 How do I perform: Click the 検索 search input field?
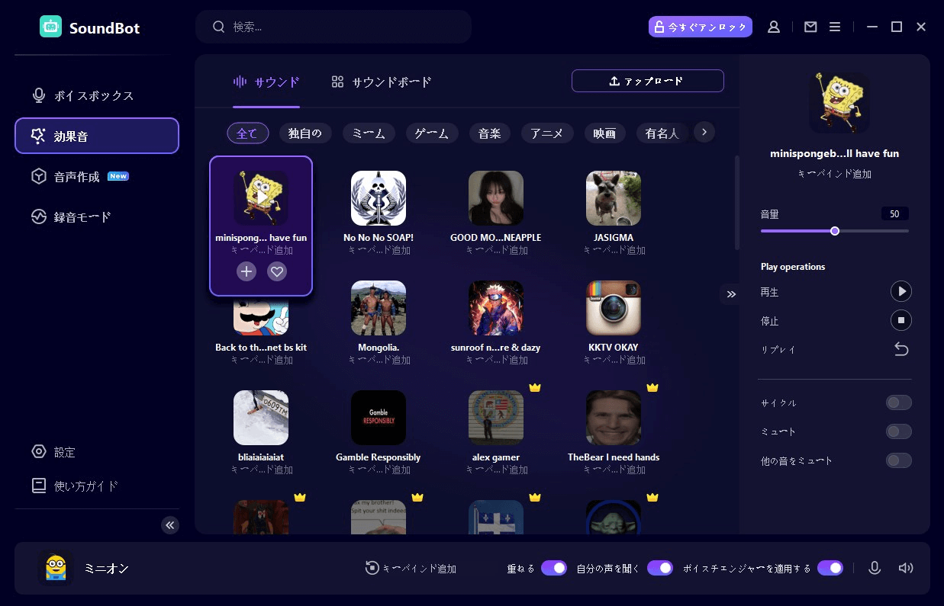click(x=333, y=27)
